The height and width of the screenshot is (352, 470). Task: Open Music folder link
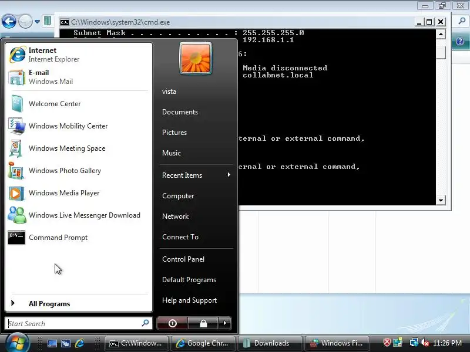pos(172,153)
